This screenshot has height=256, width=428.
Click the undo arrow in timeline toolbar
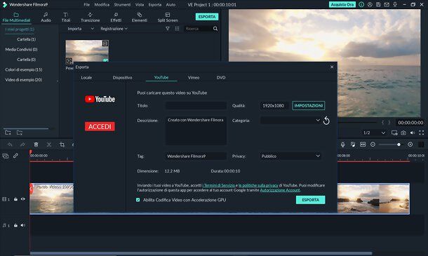pos(10,144)
